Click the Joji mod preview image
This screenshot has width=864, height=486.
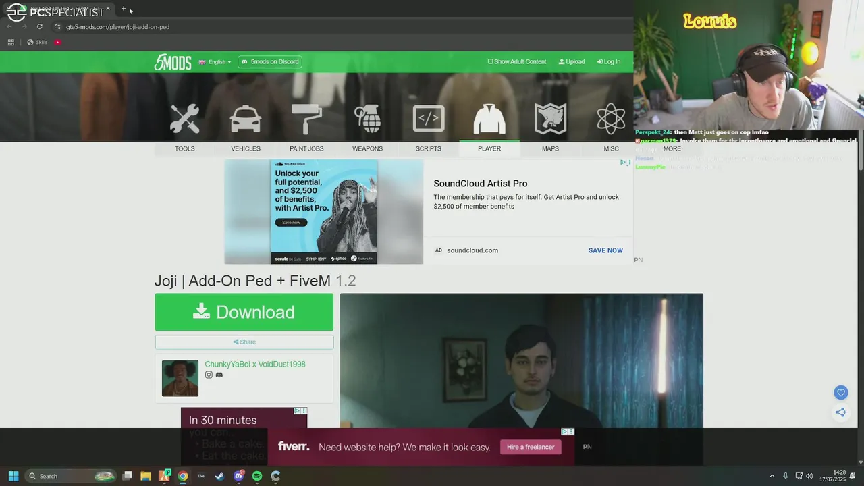click(521, 360)
